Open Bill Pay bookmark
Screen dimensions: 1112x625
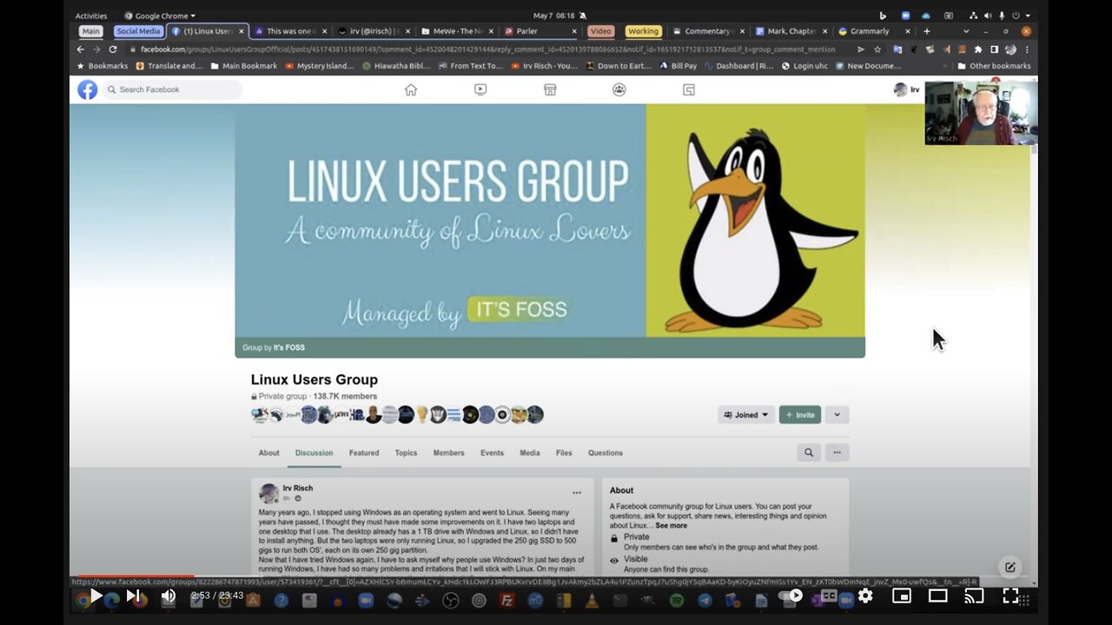[x=678, y=66]
